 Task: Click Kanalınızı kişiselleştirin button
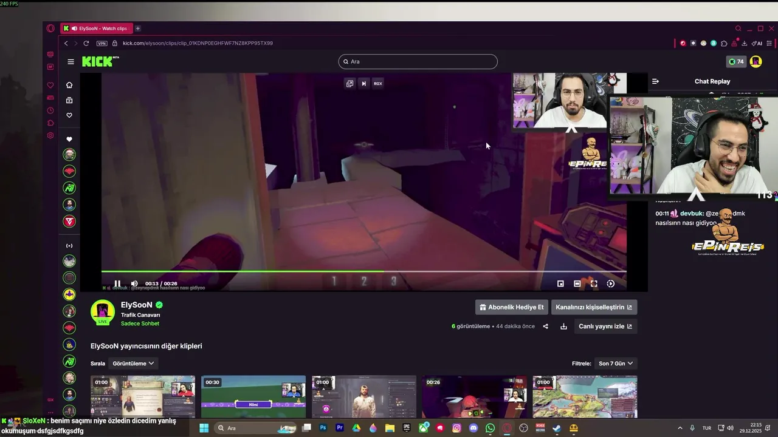coord(594,307)
